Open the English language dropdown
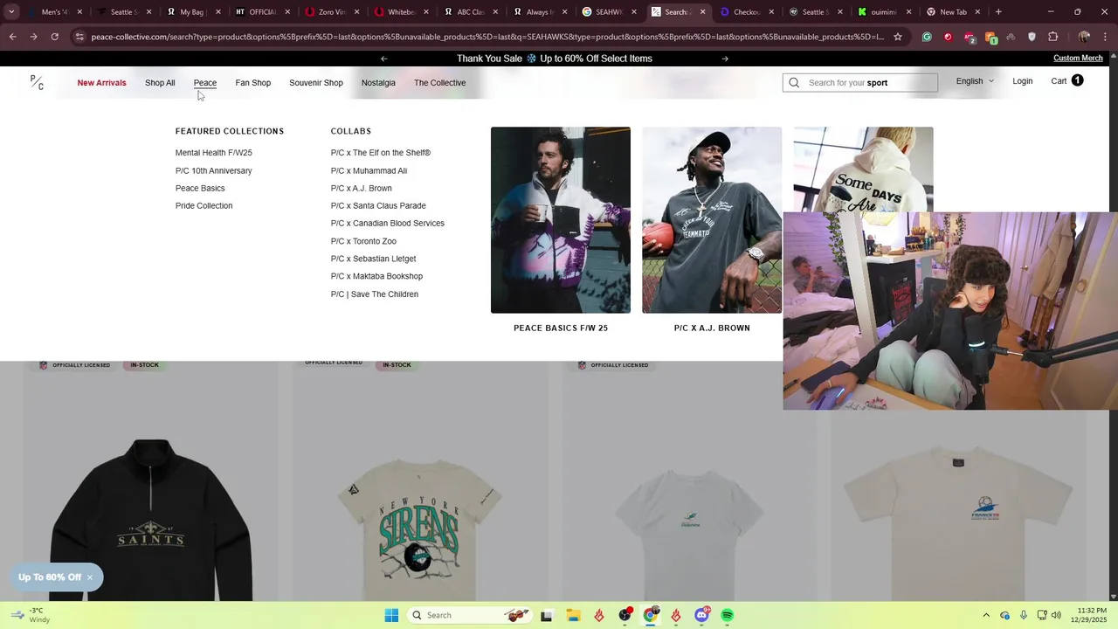The width and height of the screenshot is (1118, 629). 975,81
